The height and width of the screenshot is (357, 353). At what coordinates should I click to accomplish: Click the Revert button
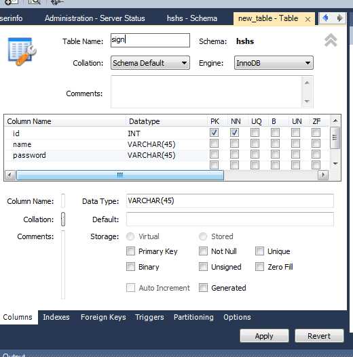tap(319, 336)
